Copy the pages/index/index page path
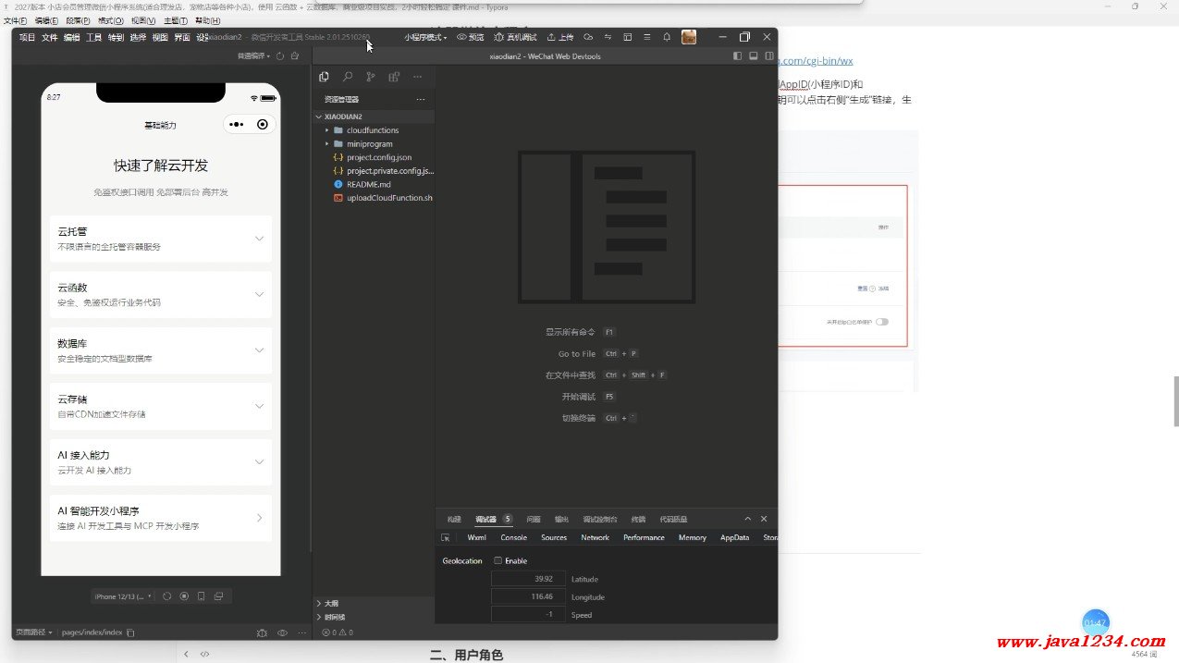Image resolution: width=1179 pixels, height=663 pixels. (x=130, y=632)
